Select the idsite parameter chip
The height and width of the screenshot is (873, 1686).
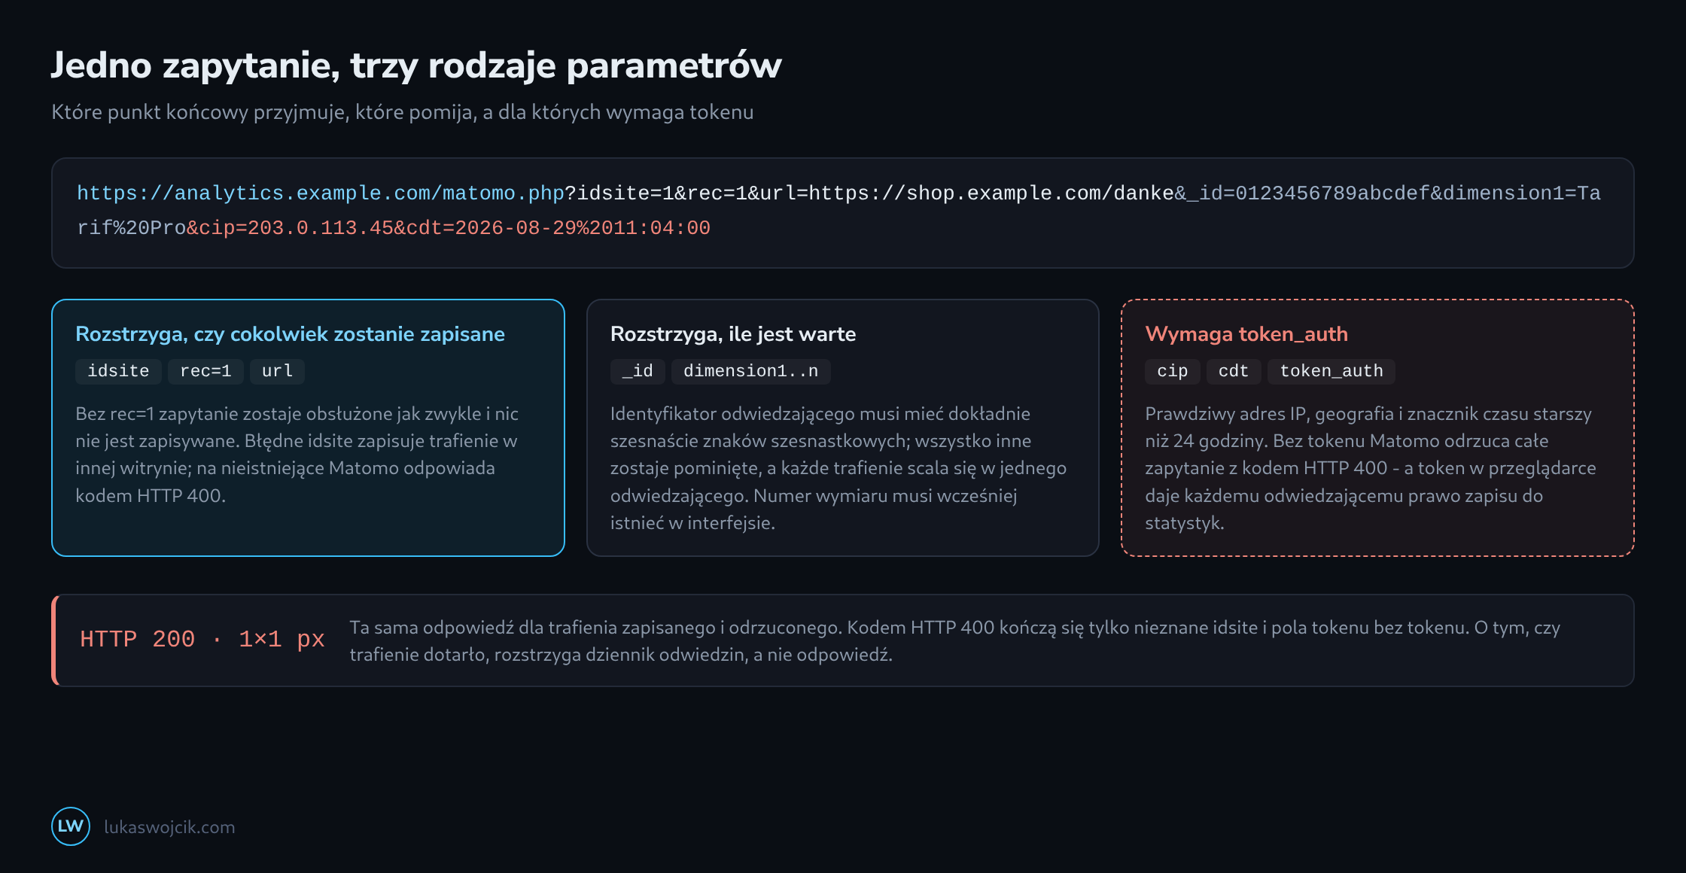click(118, 371)
